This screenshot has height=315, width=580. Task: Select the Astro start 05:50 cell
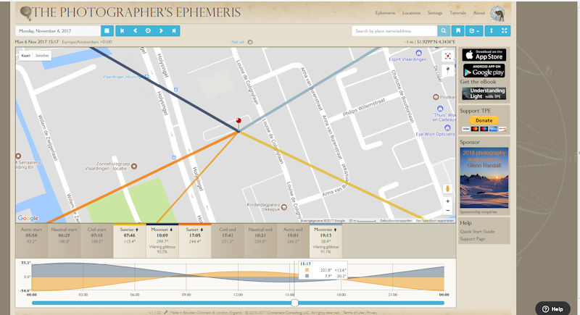click(31, 240)
